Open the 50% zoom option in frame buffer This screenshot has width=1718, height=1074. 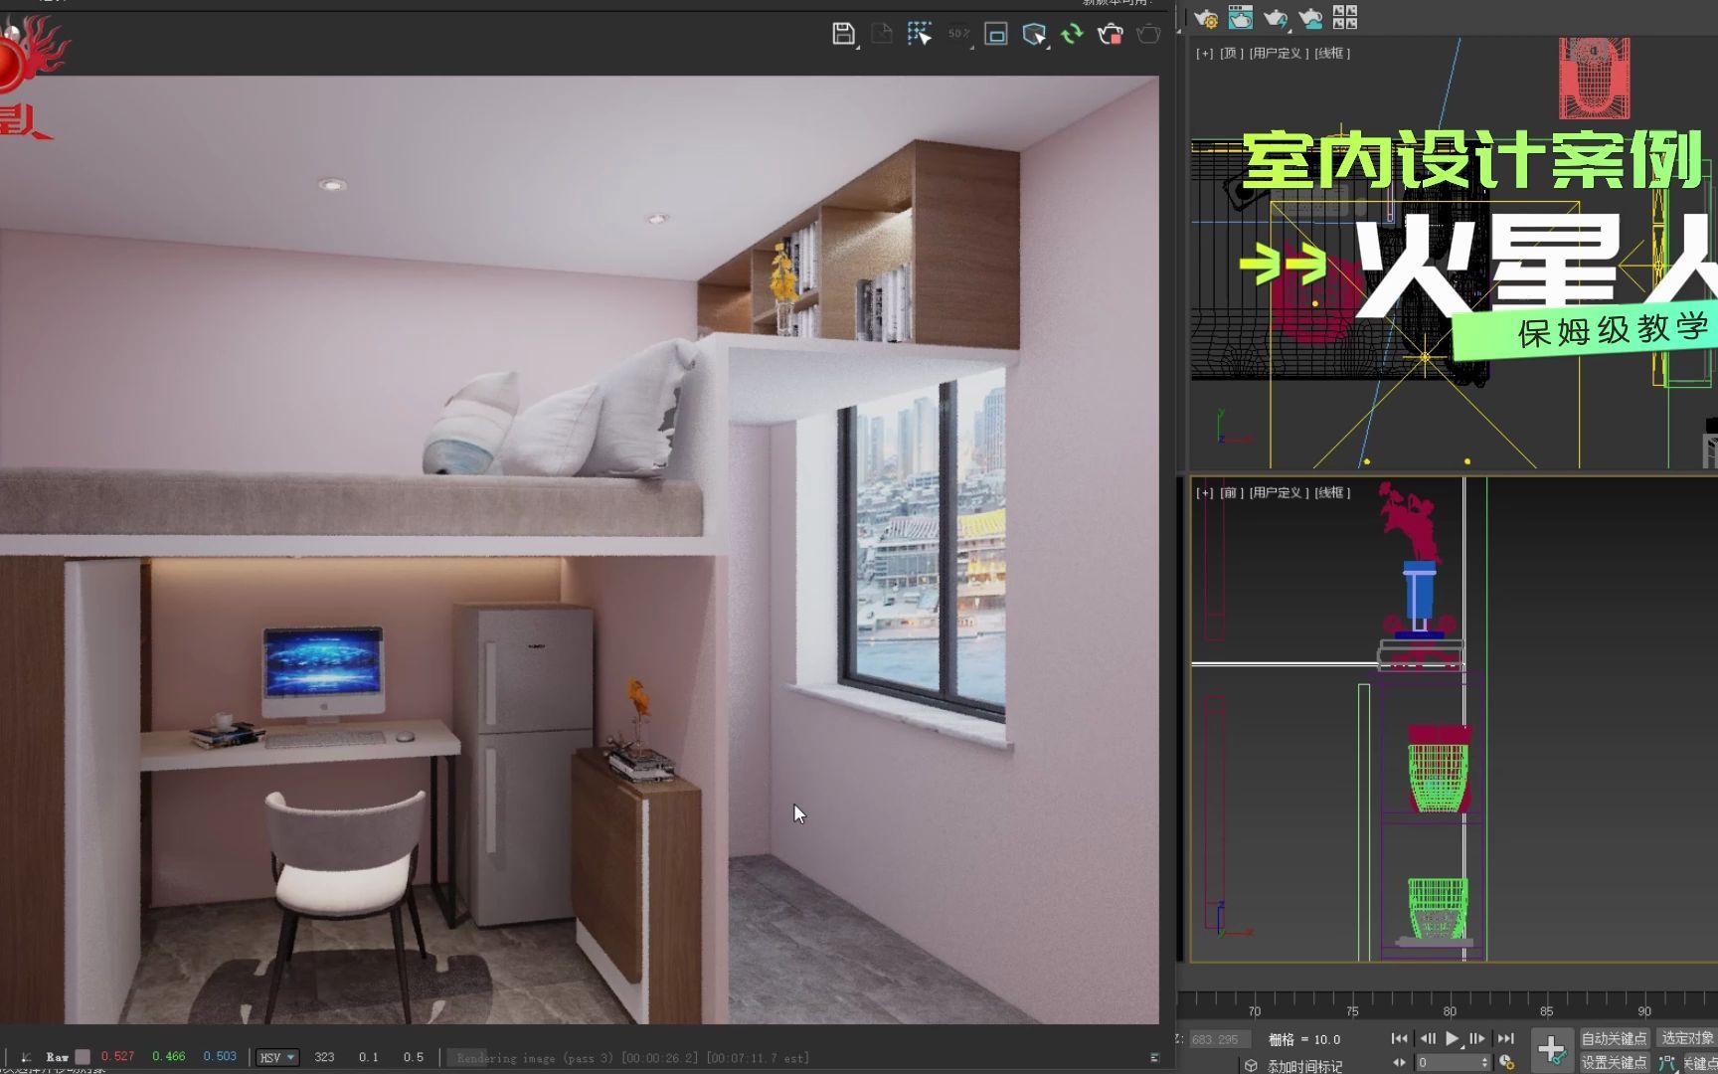coord(958,34)
